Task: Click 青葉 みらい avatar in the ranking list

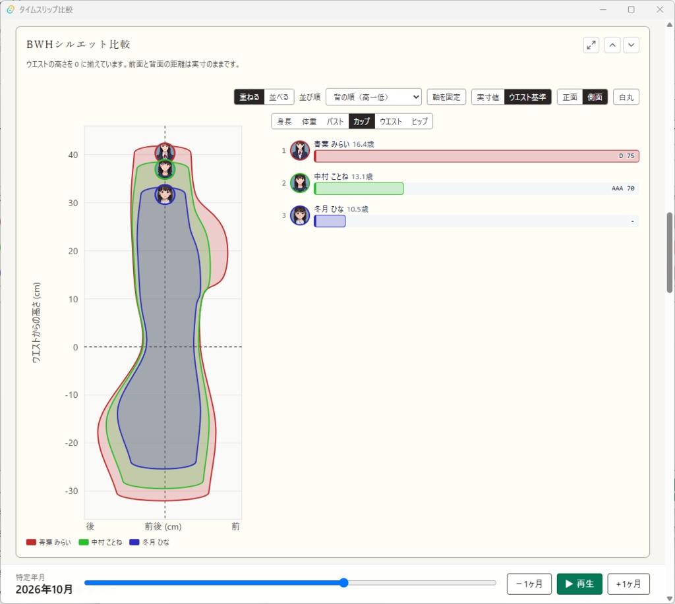Action: pyautogui.click(x=300, y=151)
